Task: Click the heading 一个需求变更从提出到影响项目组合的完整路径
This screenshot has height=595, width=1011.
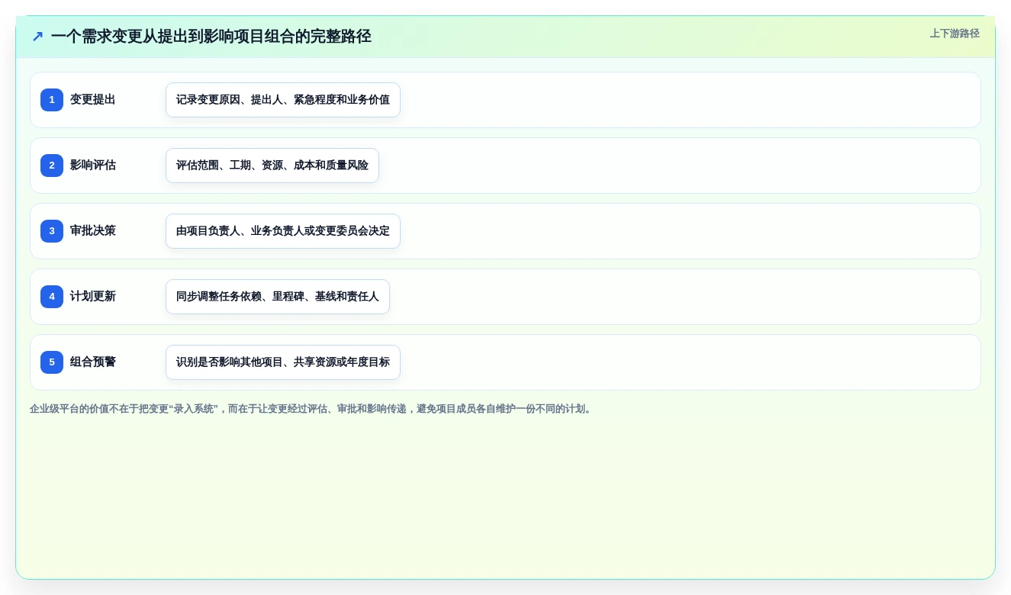Action: [211, 37]
